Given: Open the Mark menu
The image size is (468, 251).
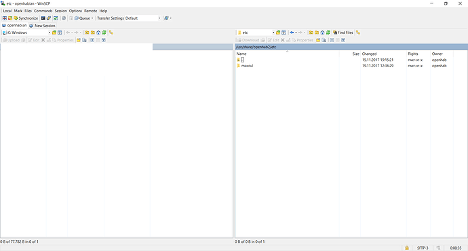Looking at the screenshot, I should pos(18,11).
